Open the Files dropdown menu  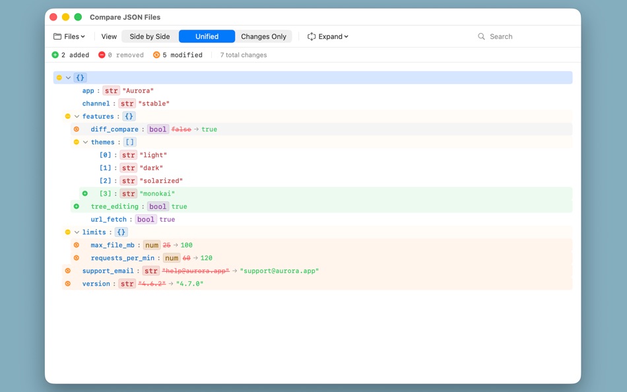click(x=69, y=36)
